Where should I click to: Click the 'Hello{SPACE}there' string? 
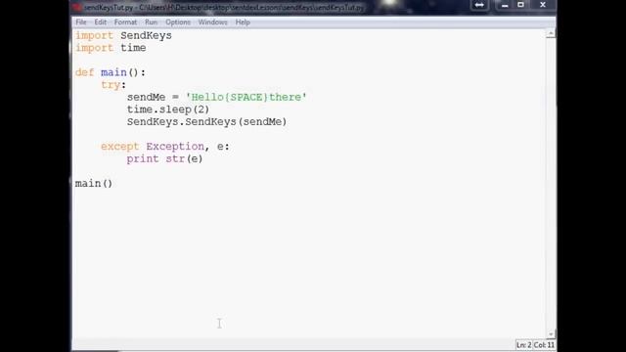(246, 98)
